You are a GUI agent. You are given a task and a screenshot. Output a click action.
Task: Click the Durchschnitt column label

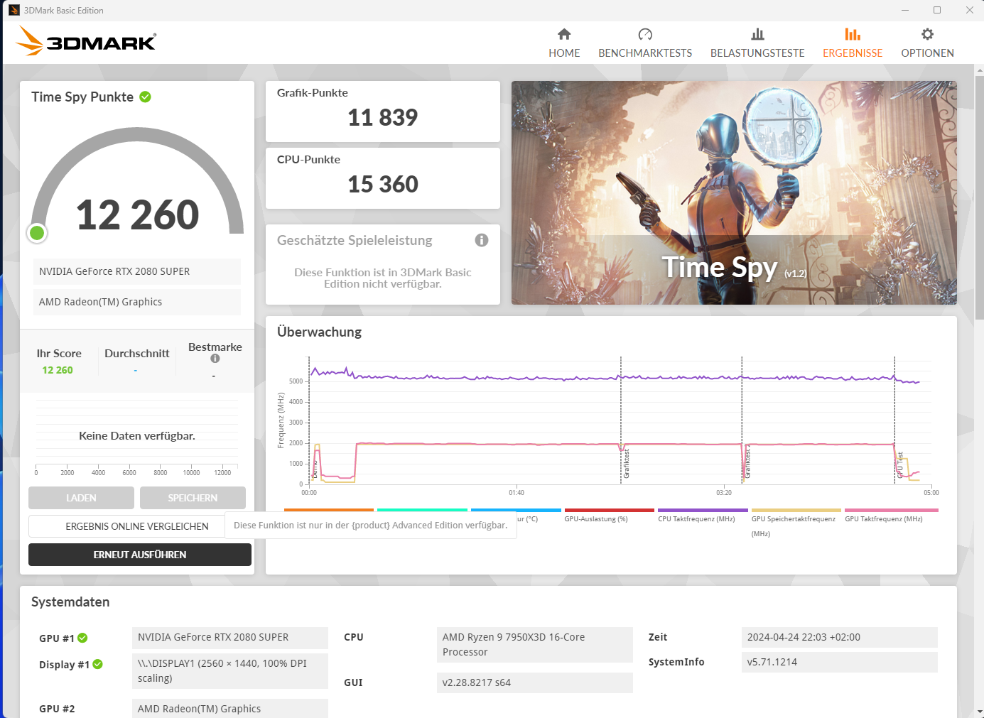[137, 354]
